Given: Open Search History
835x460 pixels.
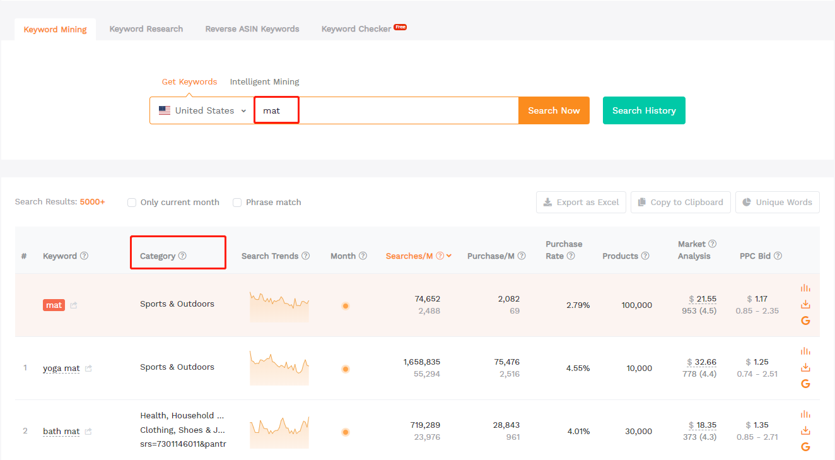Looking at the screenshot, I should tap(644, 110).
